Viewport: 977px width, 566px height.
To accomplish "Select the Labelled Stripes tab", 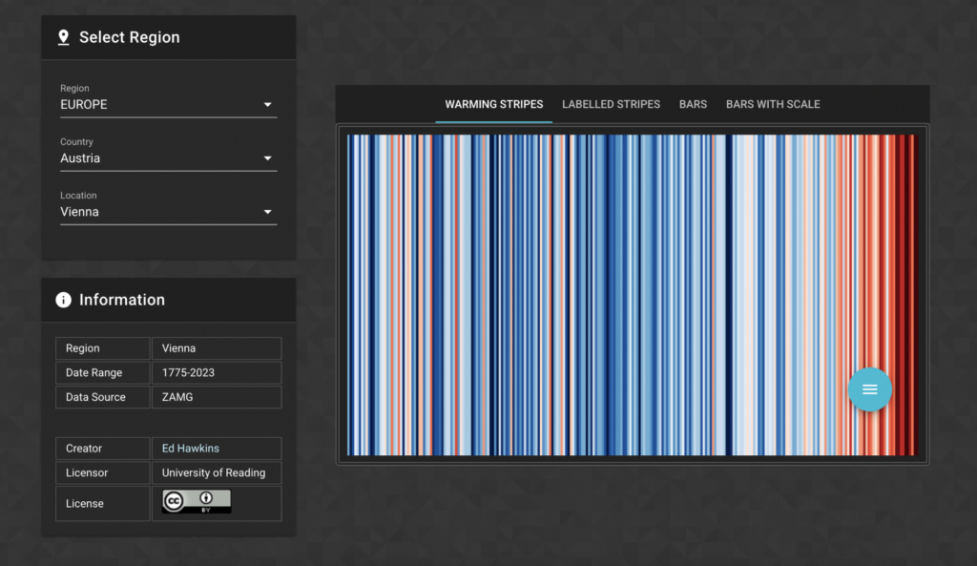I will pos(611,104).
